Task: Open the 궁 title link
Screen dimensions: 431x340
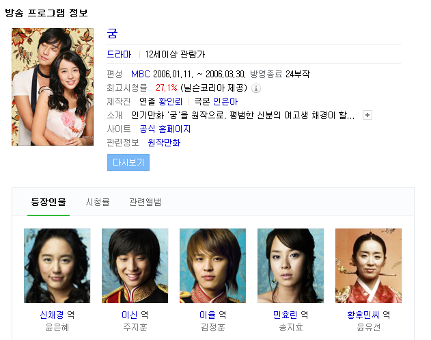Action: point(112,34)
